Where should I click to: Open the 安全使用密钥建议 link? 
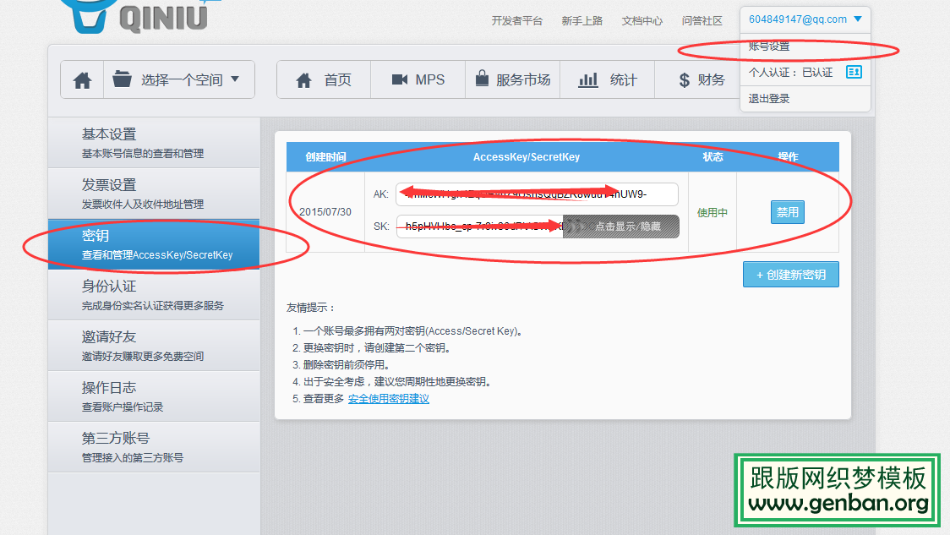click(388, 399)
